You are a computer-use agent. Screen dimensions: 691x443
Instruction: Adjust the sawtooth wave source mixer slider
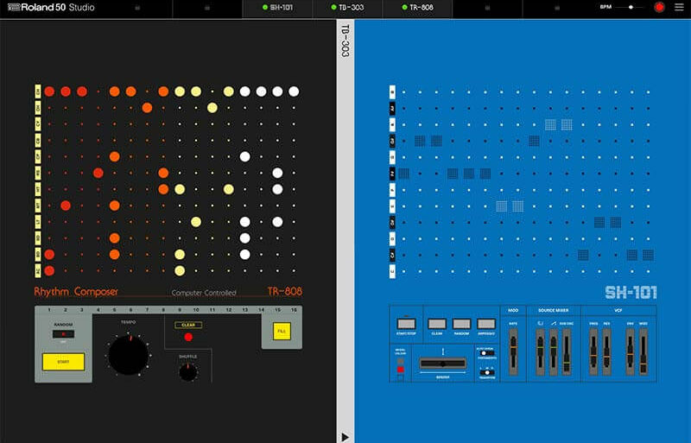click(554, 352)
